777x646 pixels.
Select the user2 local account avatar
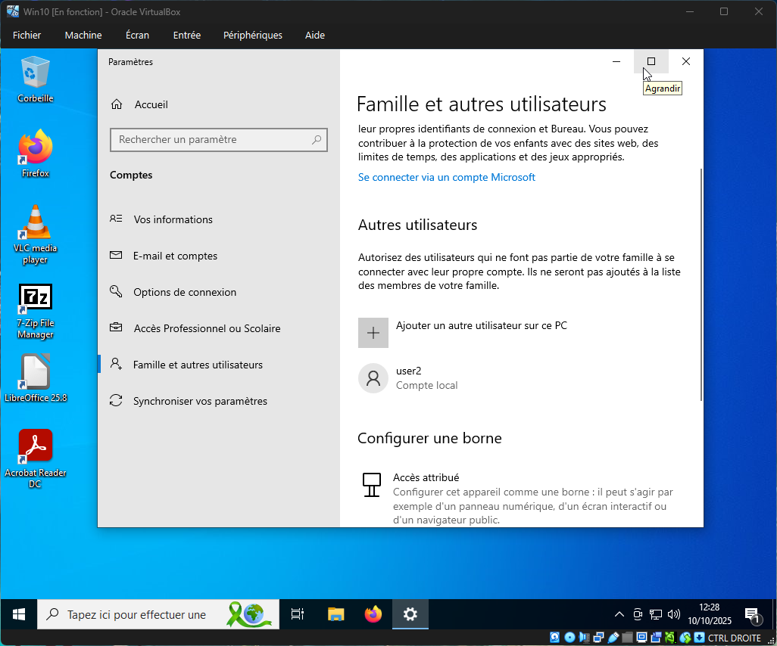[x=373, y=378]
